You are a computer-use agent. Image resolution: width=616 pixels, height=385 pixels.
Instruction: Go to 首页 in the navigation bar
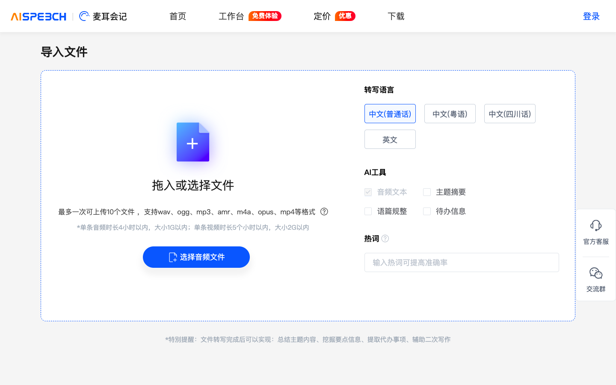click(x=178, y=16)
